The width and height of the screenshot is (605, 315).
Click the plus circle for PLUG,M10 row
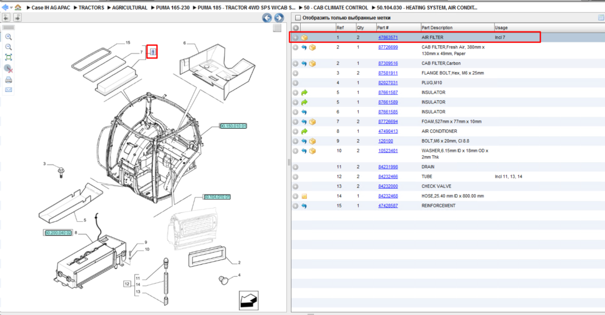click(x=295, y=83)
